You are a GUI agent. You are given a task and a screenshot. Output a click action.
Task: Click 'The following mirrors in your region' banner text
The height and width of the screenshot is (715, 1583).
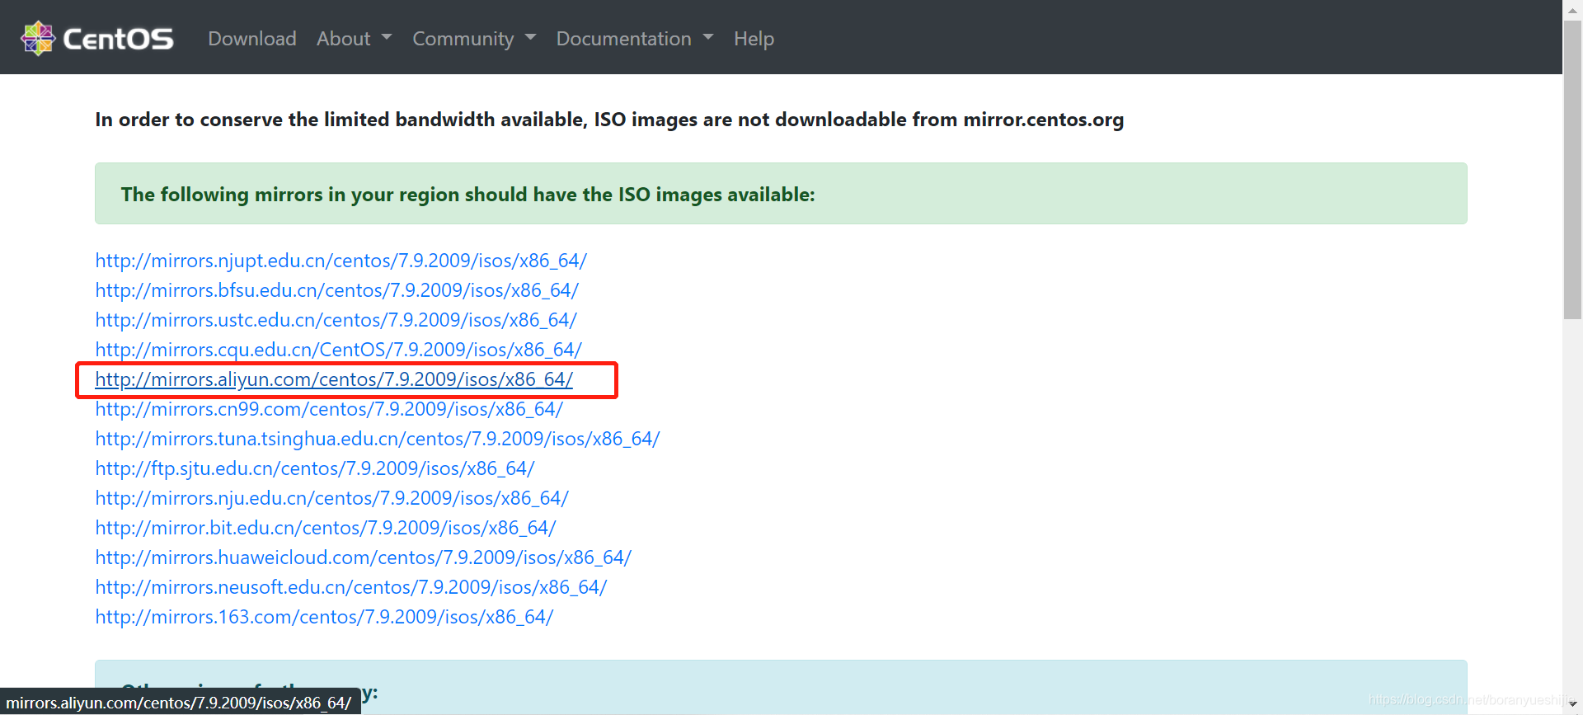coord(467,195)
